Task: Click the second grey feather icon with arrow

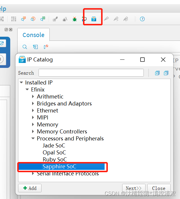Action: click(116, 19)
